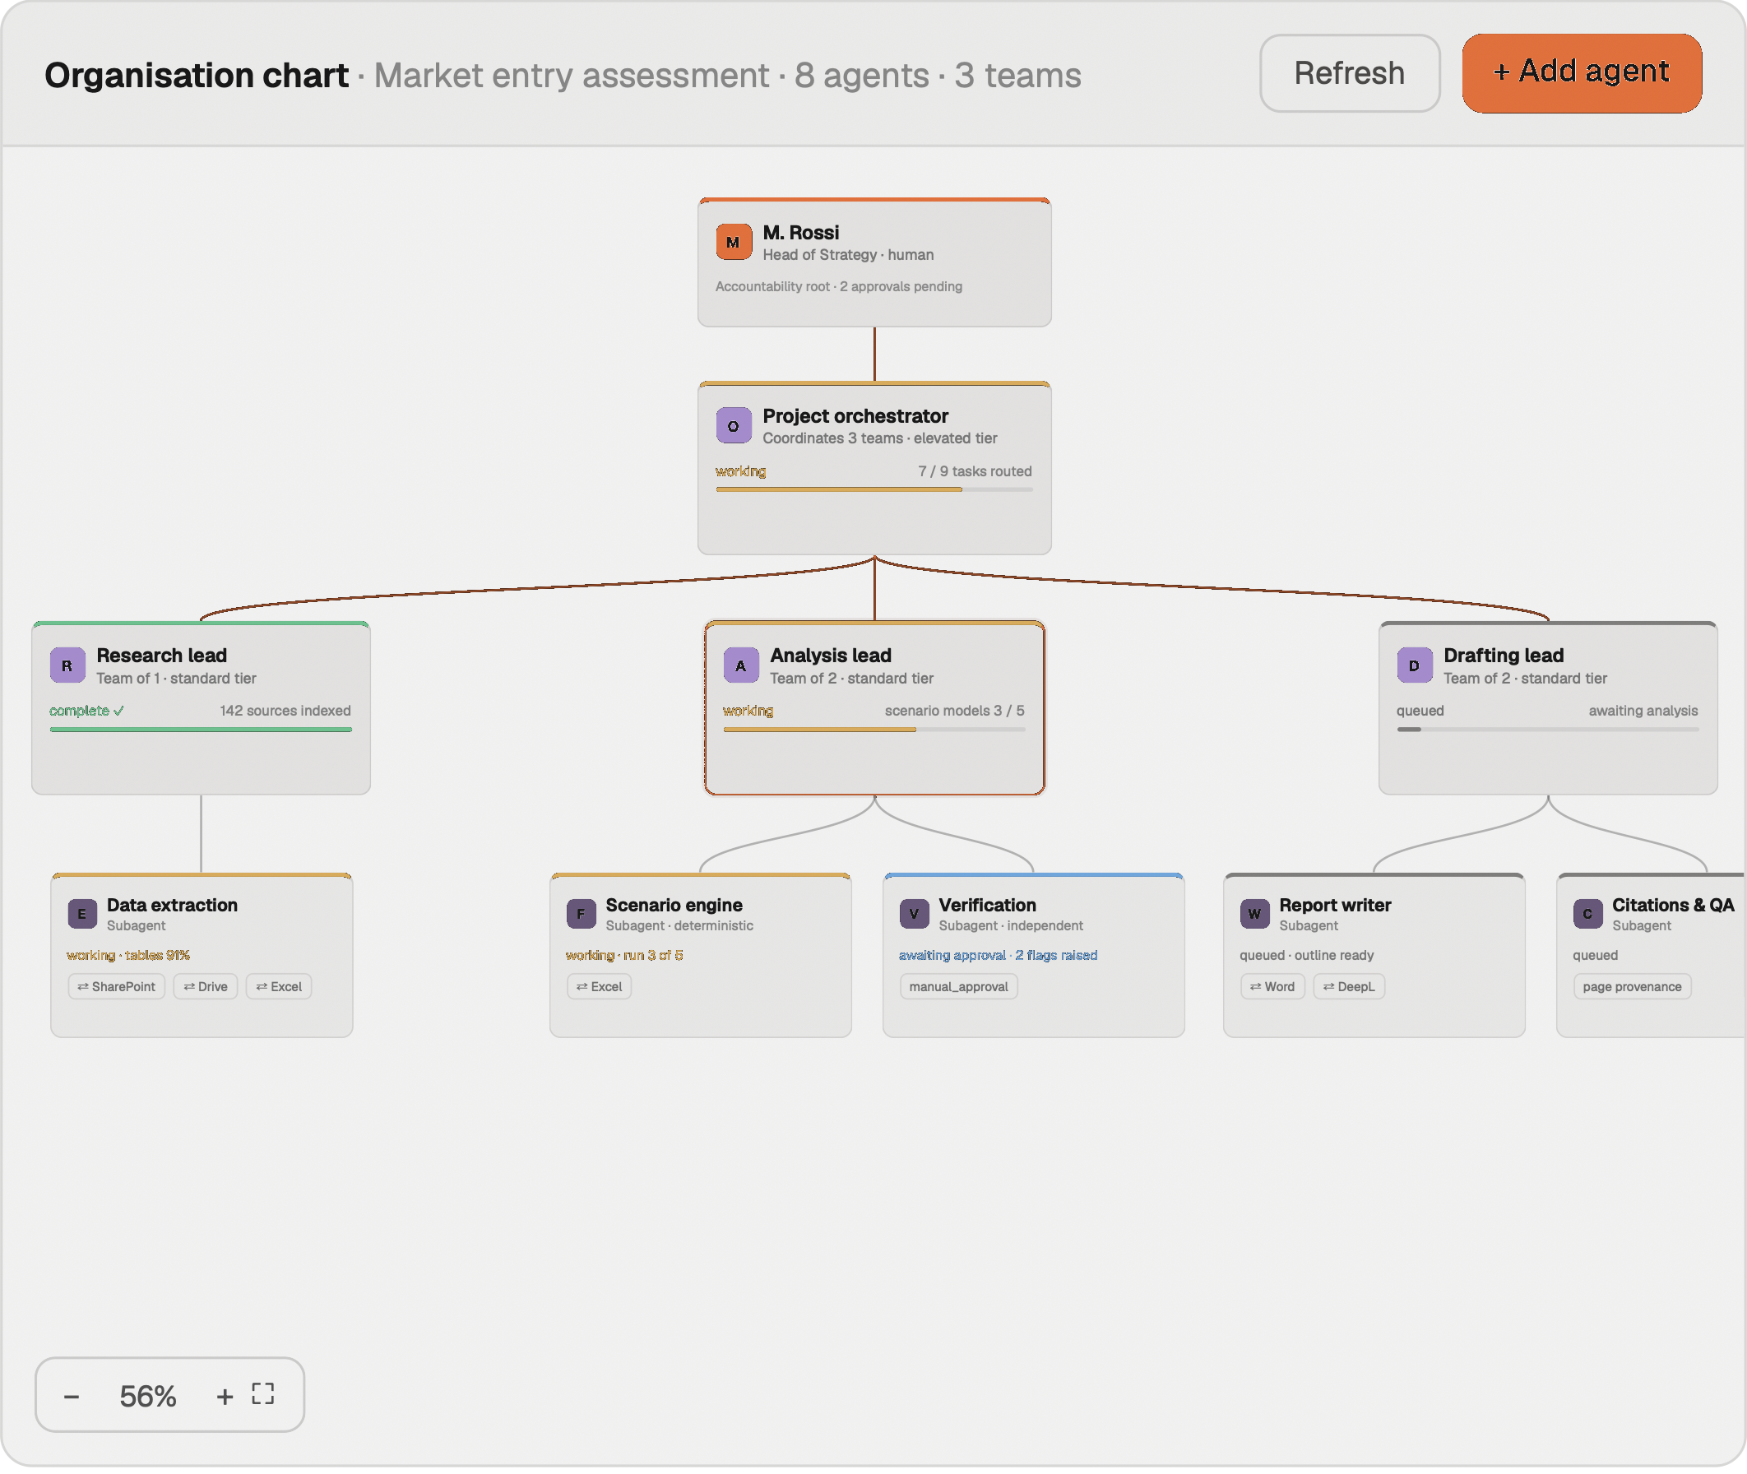The height and width of the screenshot is (1474, 1747).
Task: Click the Verification V avatar
Action: (914, 913)
